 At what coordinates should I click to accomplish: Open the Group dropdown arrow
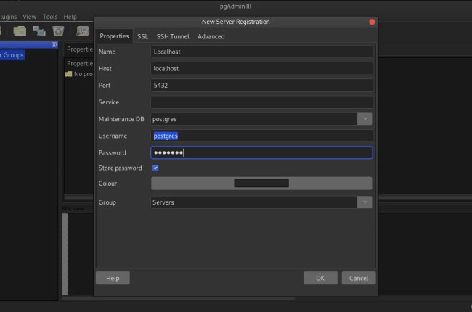click(365, 202)
